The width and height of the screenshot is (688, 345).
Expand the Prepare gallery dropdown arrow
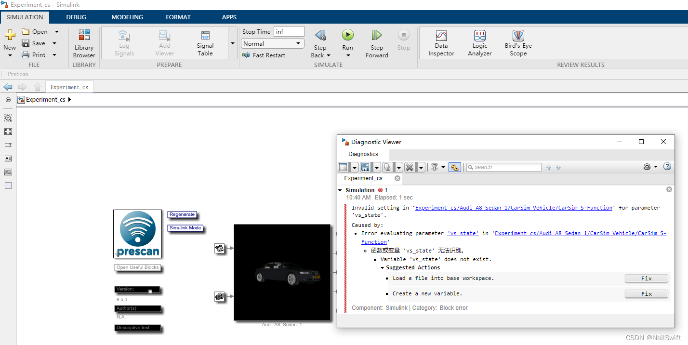tap(233, 43)
